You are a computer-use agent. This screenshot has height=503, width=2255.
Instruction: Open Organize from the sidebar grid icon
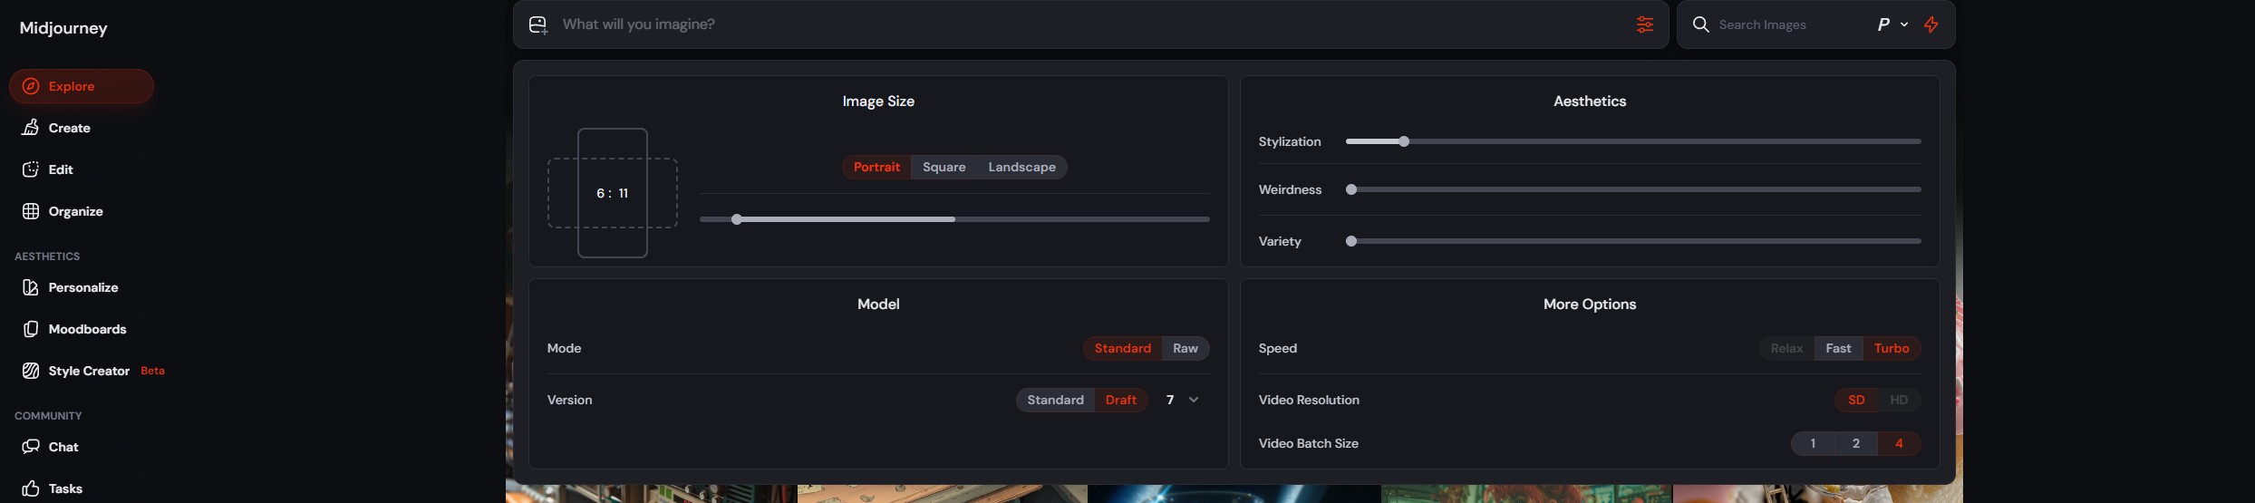31,211
